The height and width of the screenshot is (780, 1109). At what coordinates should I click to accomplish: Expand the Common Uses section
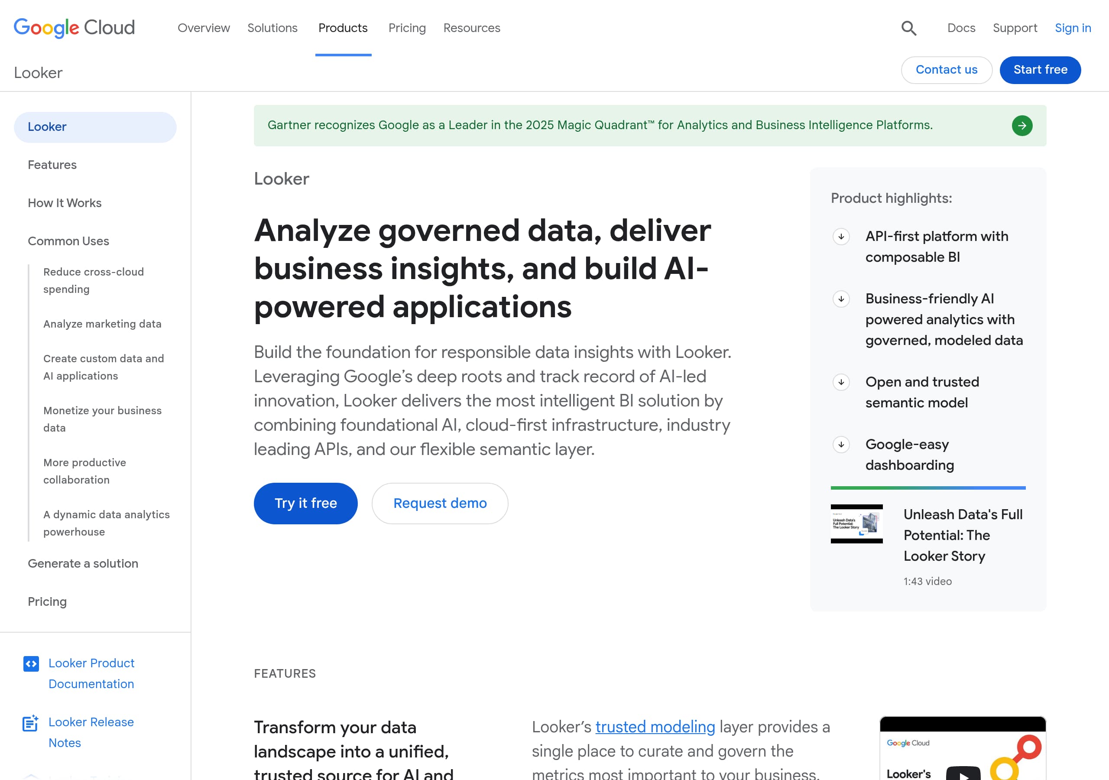coord(68,240)
